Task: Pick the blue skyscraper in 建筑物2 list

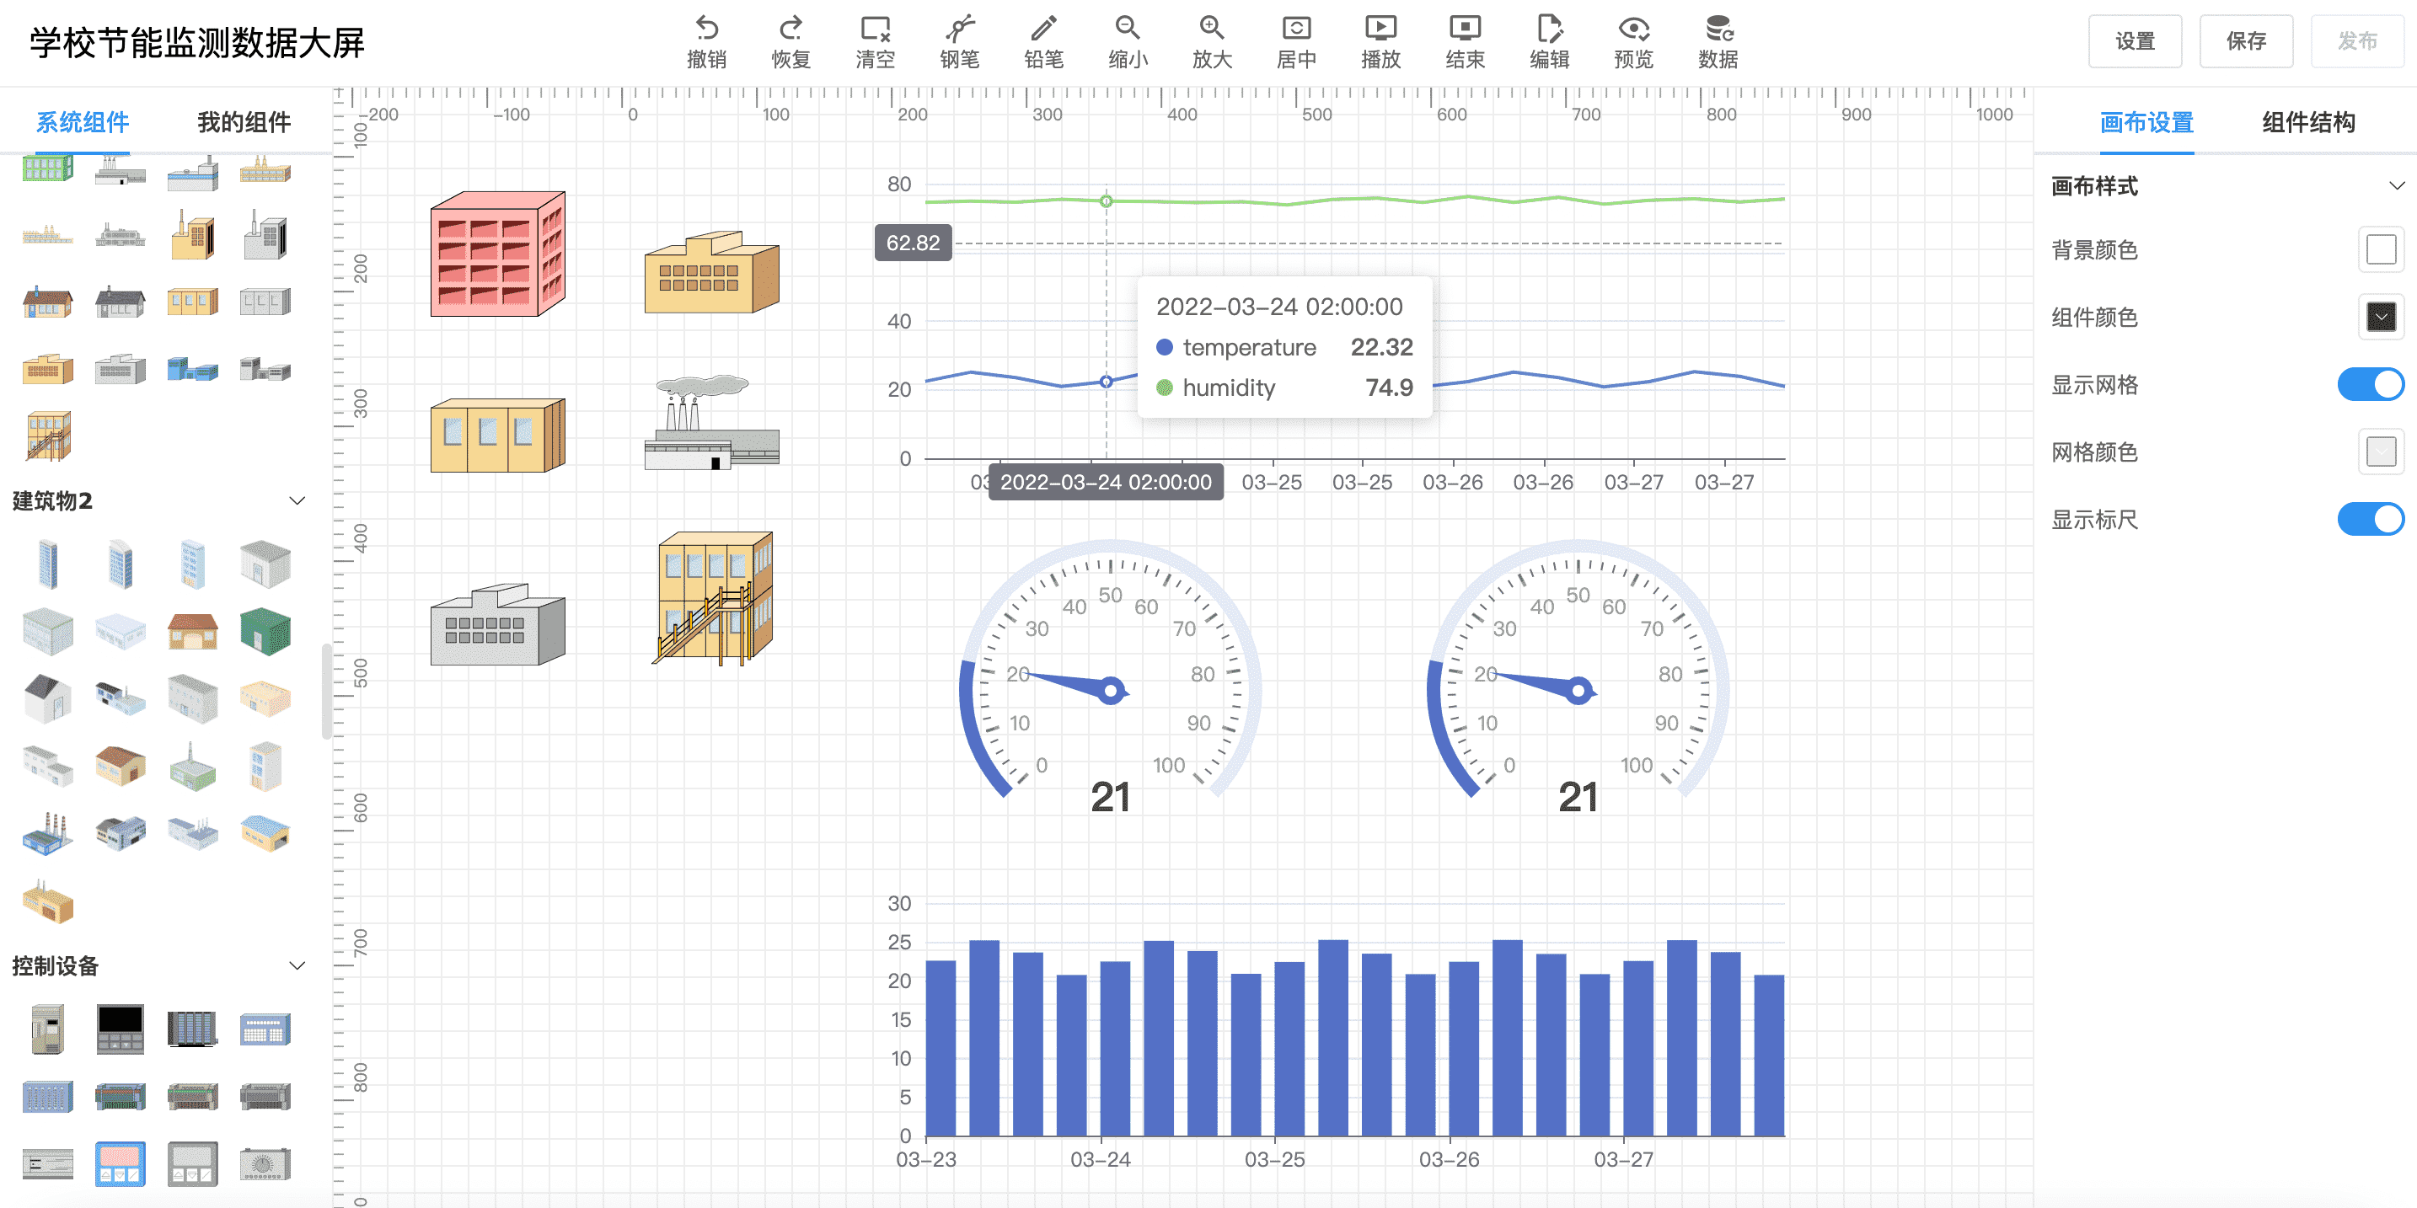Action: point(48,564)
